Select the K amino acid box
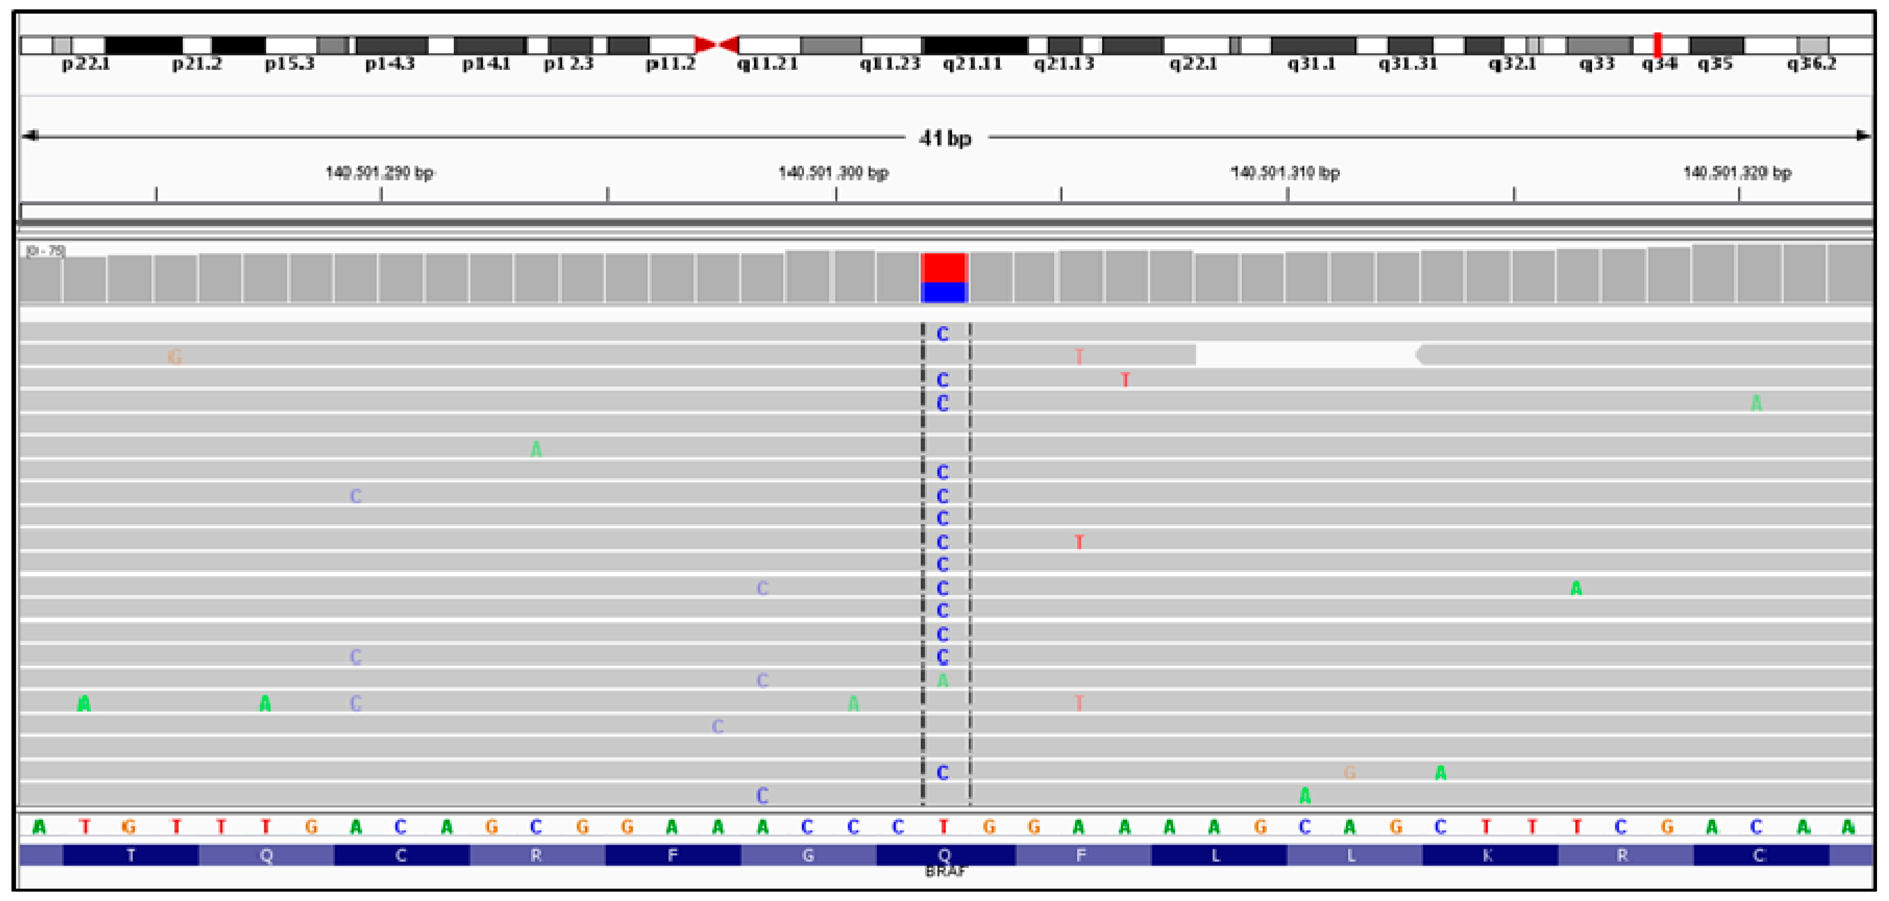 pyautogui.click(x=1489, y=856)
